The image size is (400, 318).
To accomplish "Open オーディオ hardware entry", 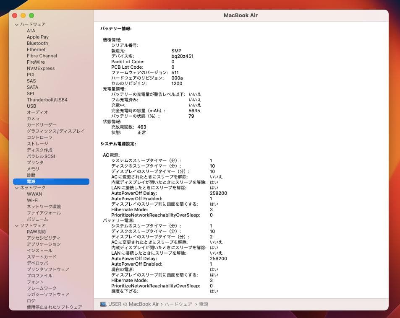I will (37, 112).
